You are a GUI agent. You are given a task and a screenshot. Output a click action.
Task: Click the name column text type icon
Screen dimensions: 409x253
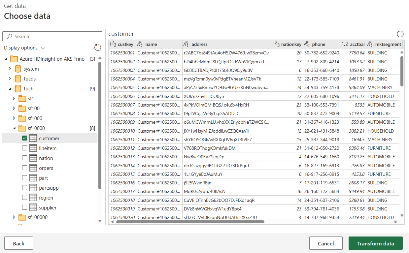pos(140,44)
